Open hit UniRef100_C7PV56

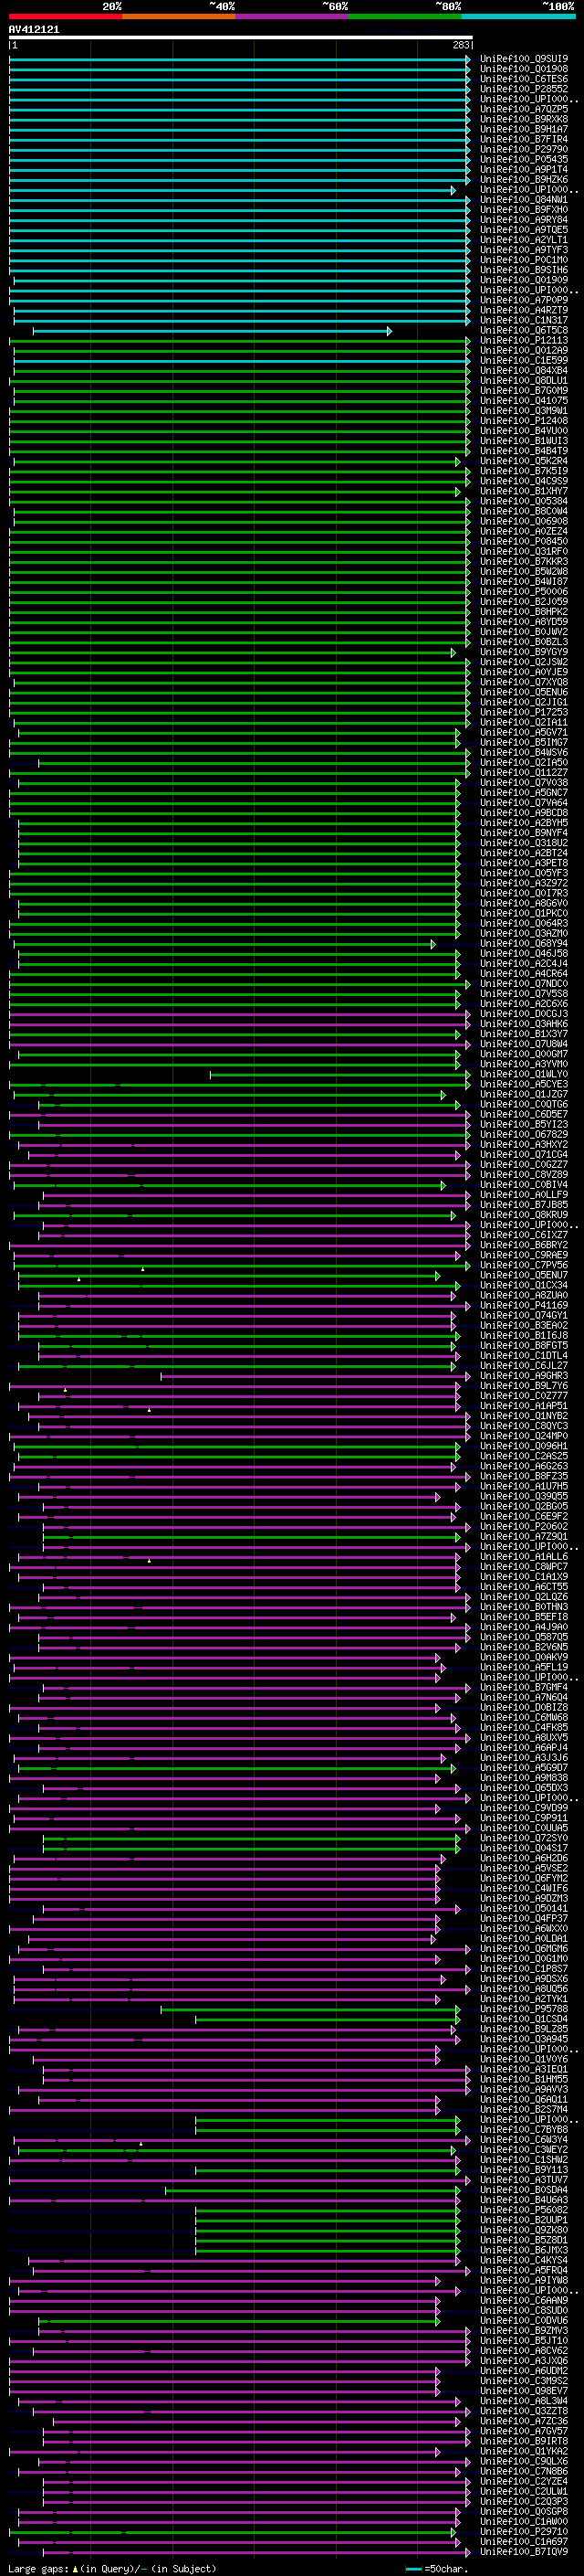(x=524, y=1265)
